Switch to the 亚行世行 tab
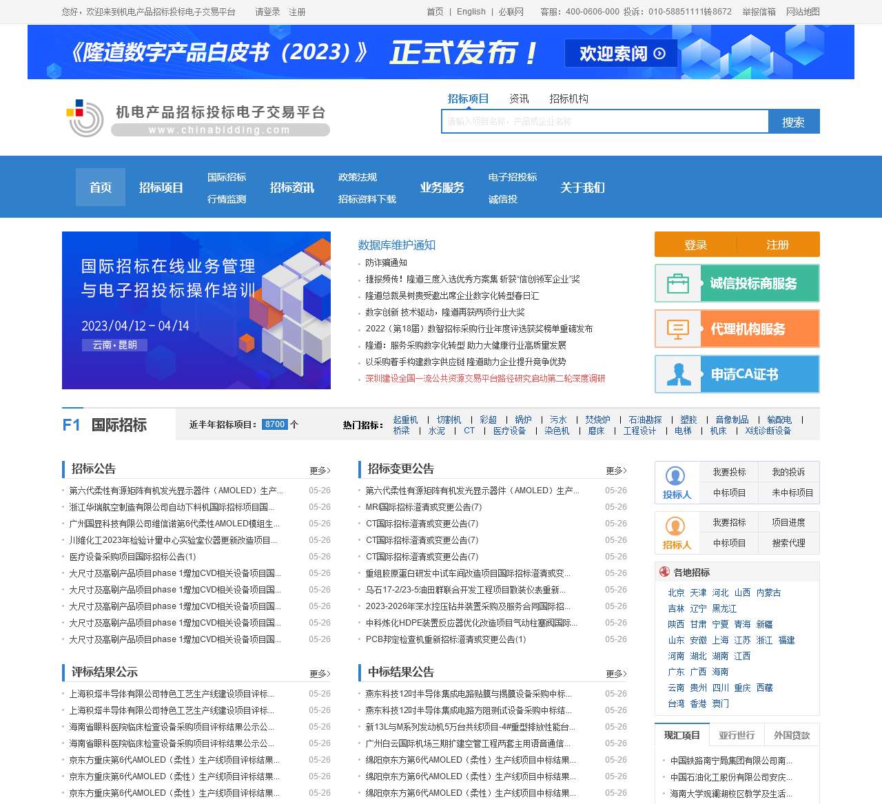Viewport: 882px width, 804px height. [737, 735]
